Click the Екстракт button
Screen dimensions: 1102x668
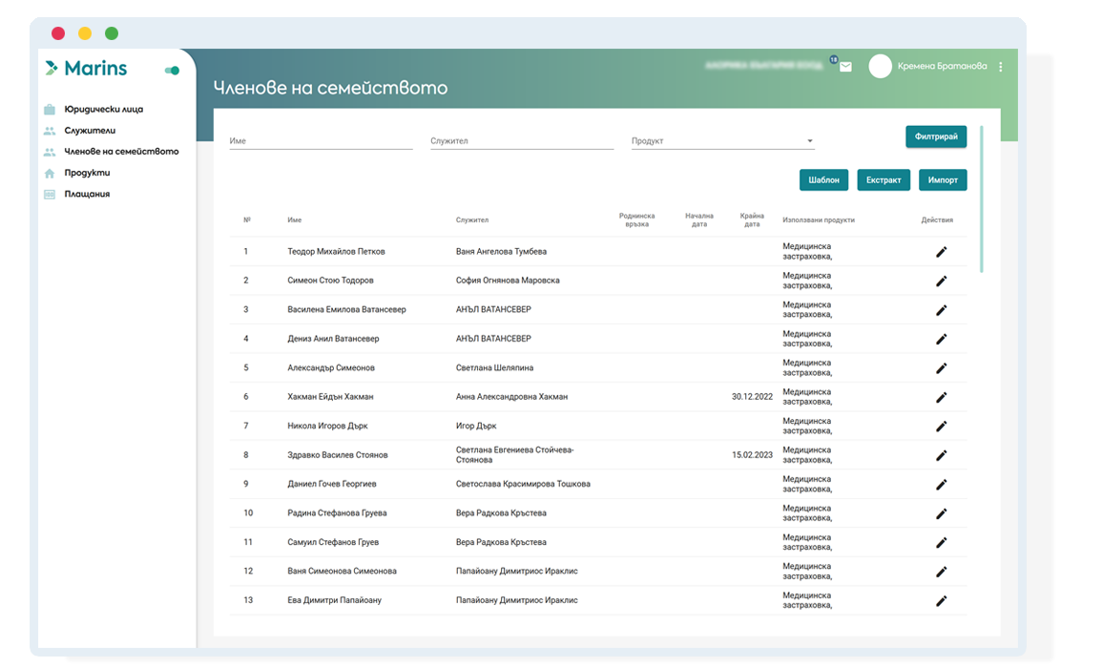[883, 179]
